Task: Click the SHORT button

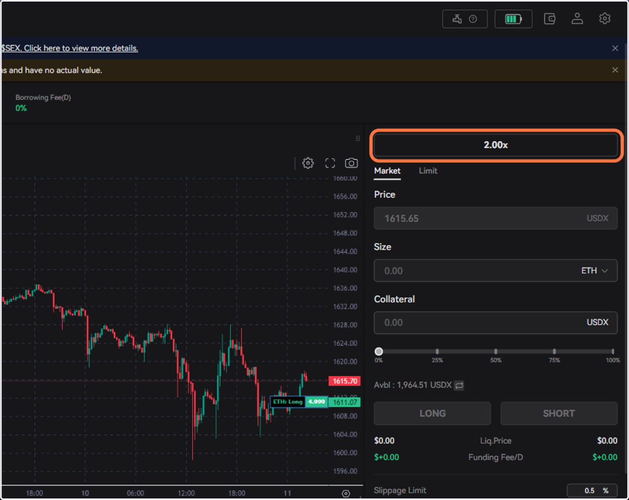Action: (x=559, y=414)
